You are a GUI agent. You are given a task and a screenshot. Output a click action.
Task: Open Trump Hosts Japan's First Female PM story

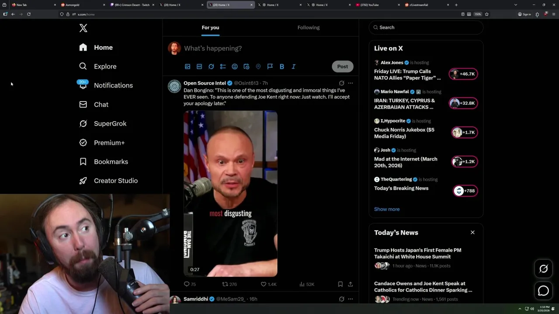418,253
